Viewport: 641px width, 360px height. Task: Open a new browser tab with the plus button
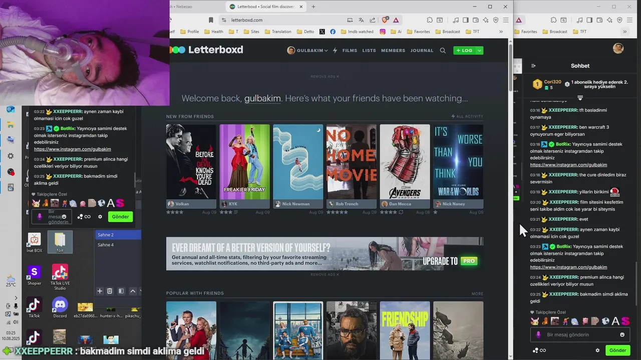[313, 6]
